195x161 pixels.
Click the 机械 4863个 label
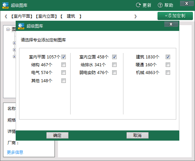click(x=148, y=73)
